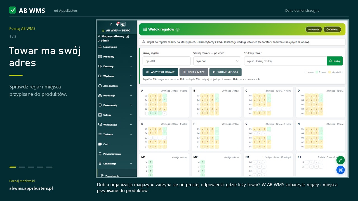The height and width of the screenshot is (201, 358).
Task: Select the RZUT Z MAPY view button
Action: pyautogui.click(x=194, y=72)
